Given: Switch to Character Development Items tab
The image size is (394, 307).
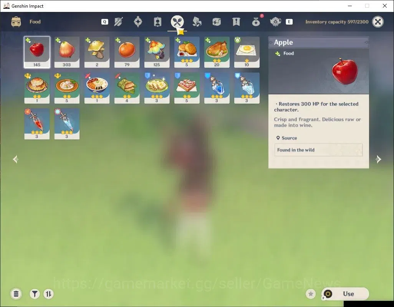Looking at the screenshot, I should click(x=157, y=22).
